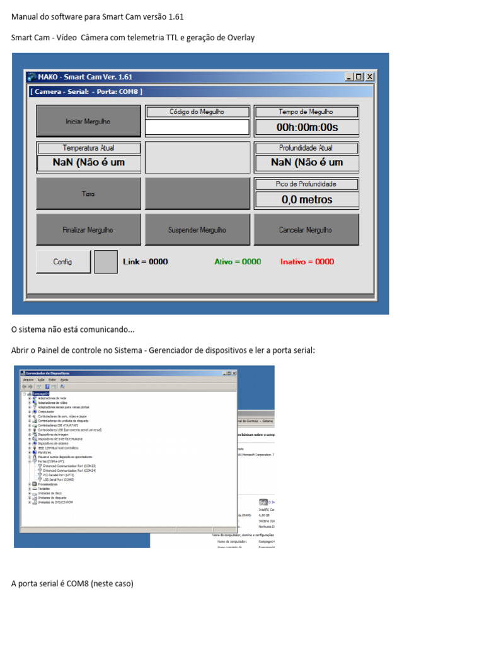Expand the Teclados node
This screenshot has width=484, height=645.
pos(30,489)
